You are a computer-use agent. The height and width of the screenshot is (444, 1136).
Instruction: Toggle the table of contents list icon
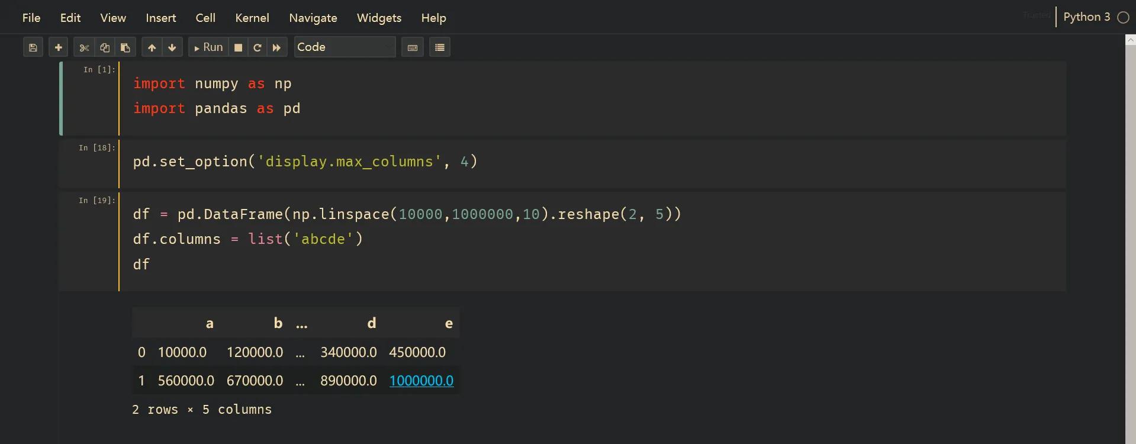click(440, 47)
